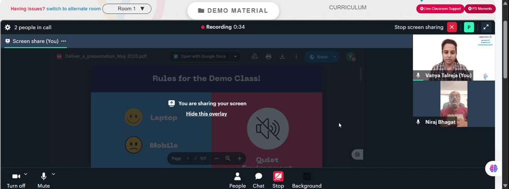Click the add to Drive icon
This screenshot has height=189, width=509.
pos(255,57)
